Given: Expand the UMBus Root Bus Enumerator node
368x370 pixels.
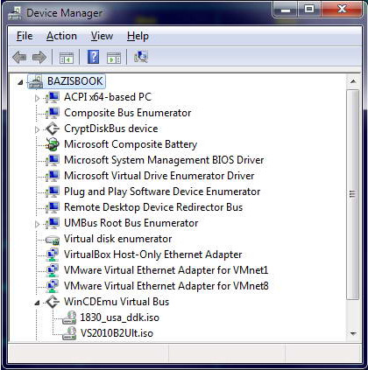Looking at the screenshot, I should [x=37, y=224].
